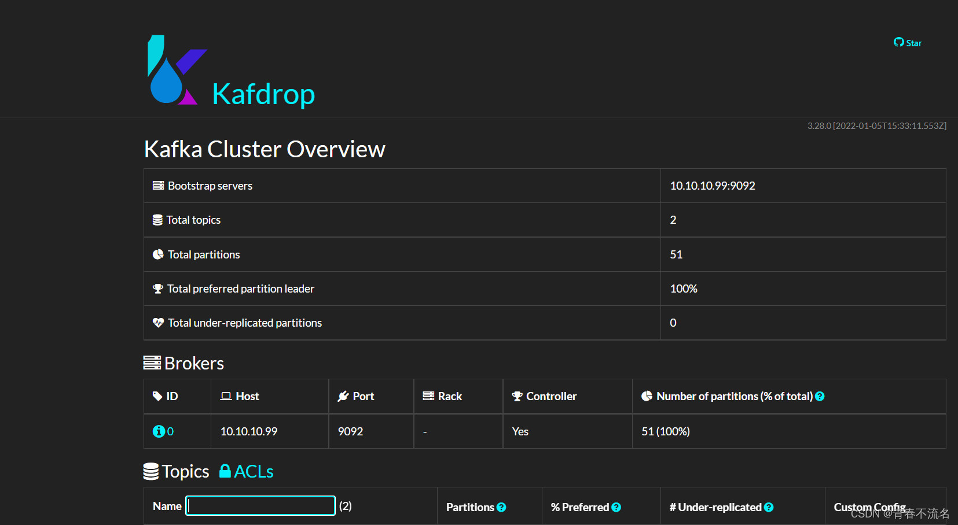Click the Brokers heading server icon

point(152,363)
